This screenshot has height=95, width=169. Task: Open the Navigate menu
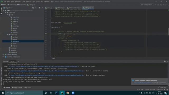click(18, 2)
